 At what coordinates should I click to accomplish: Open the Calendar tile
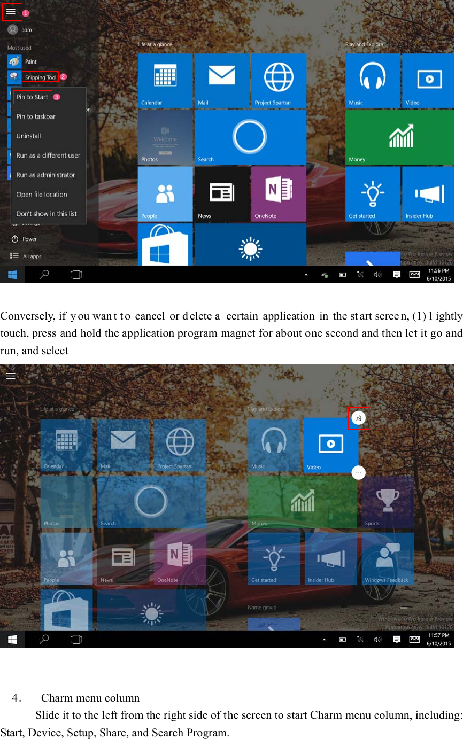(165, 80)
